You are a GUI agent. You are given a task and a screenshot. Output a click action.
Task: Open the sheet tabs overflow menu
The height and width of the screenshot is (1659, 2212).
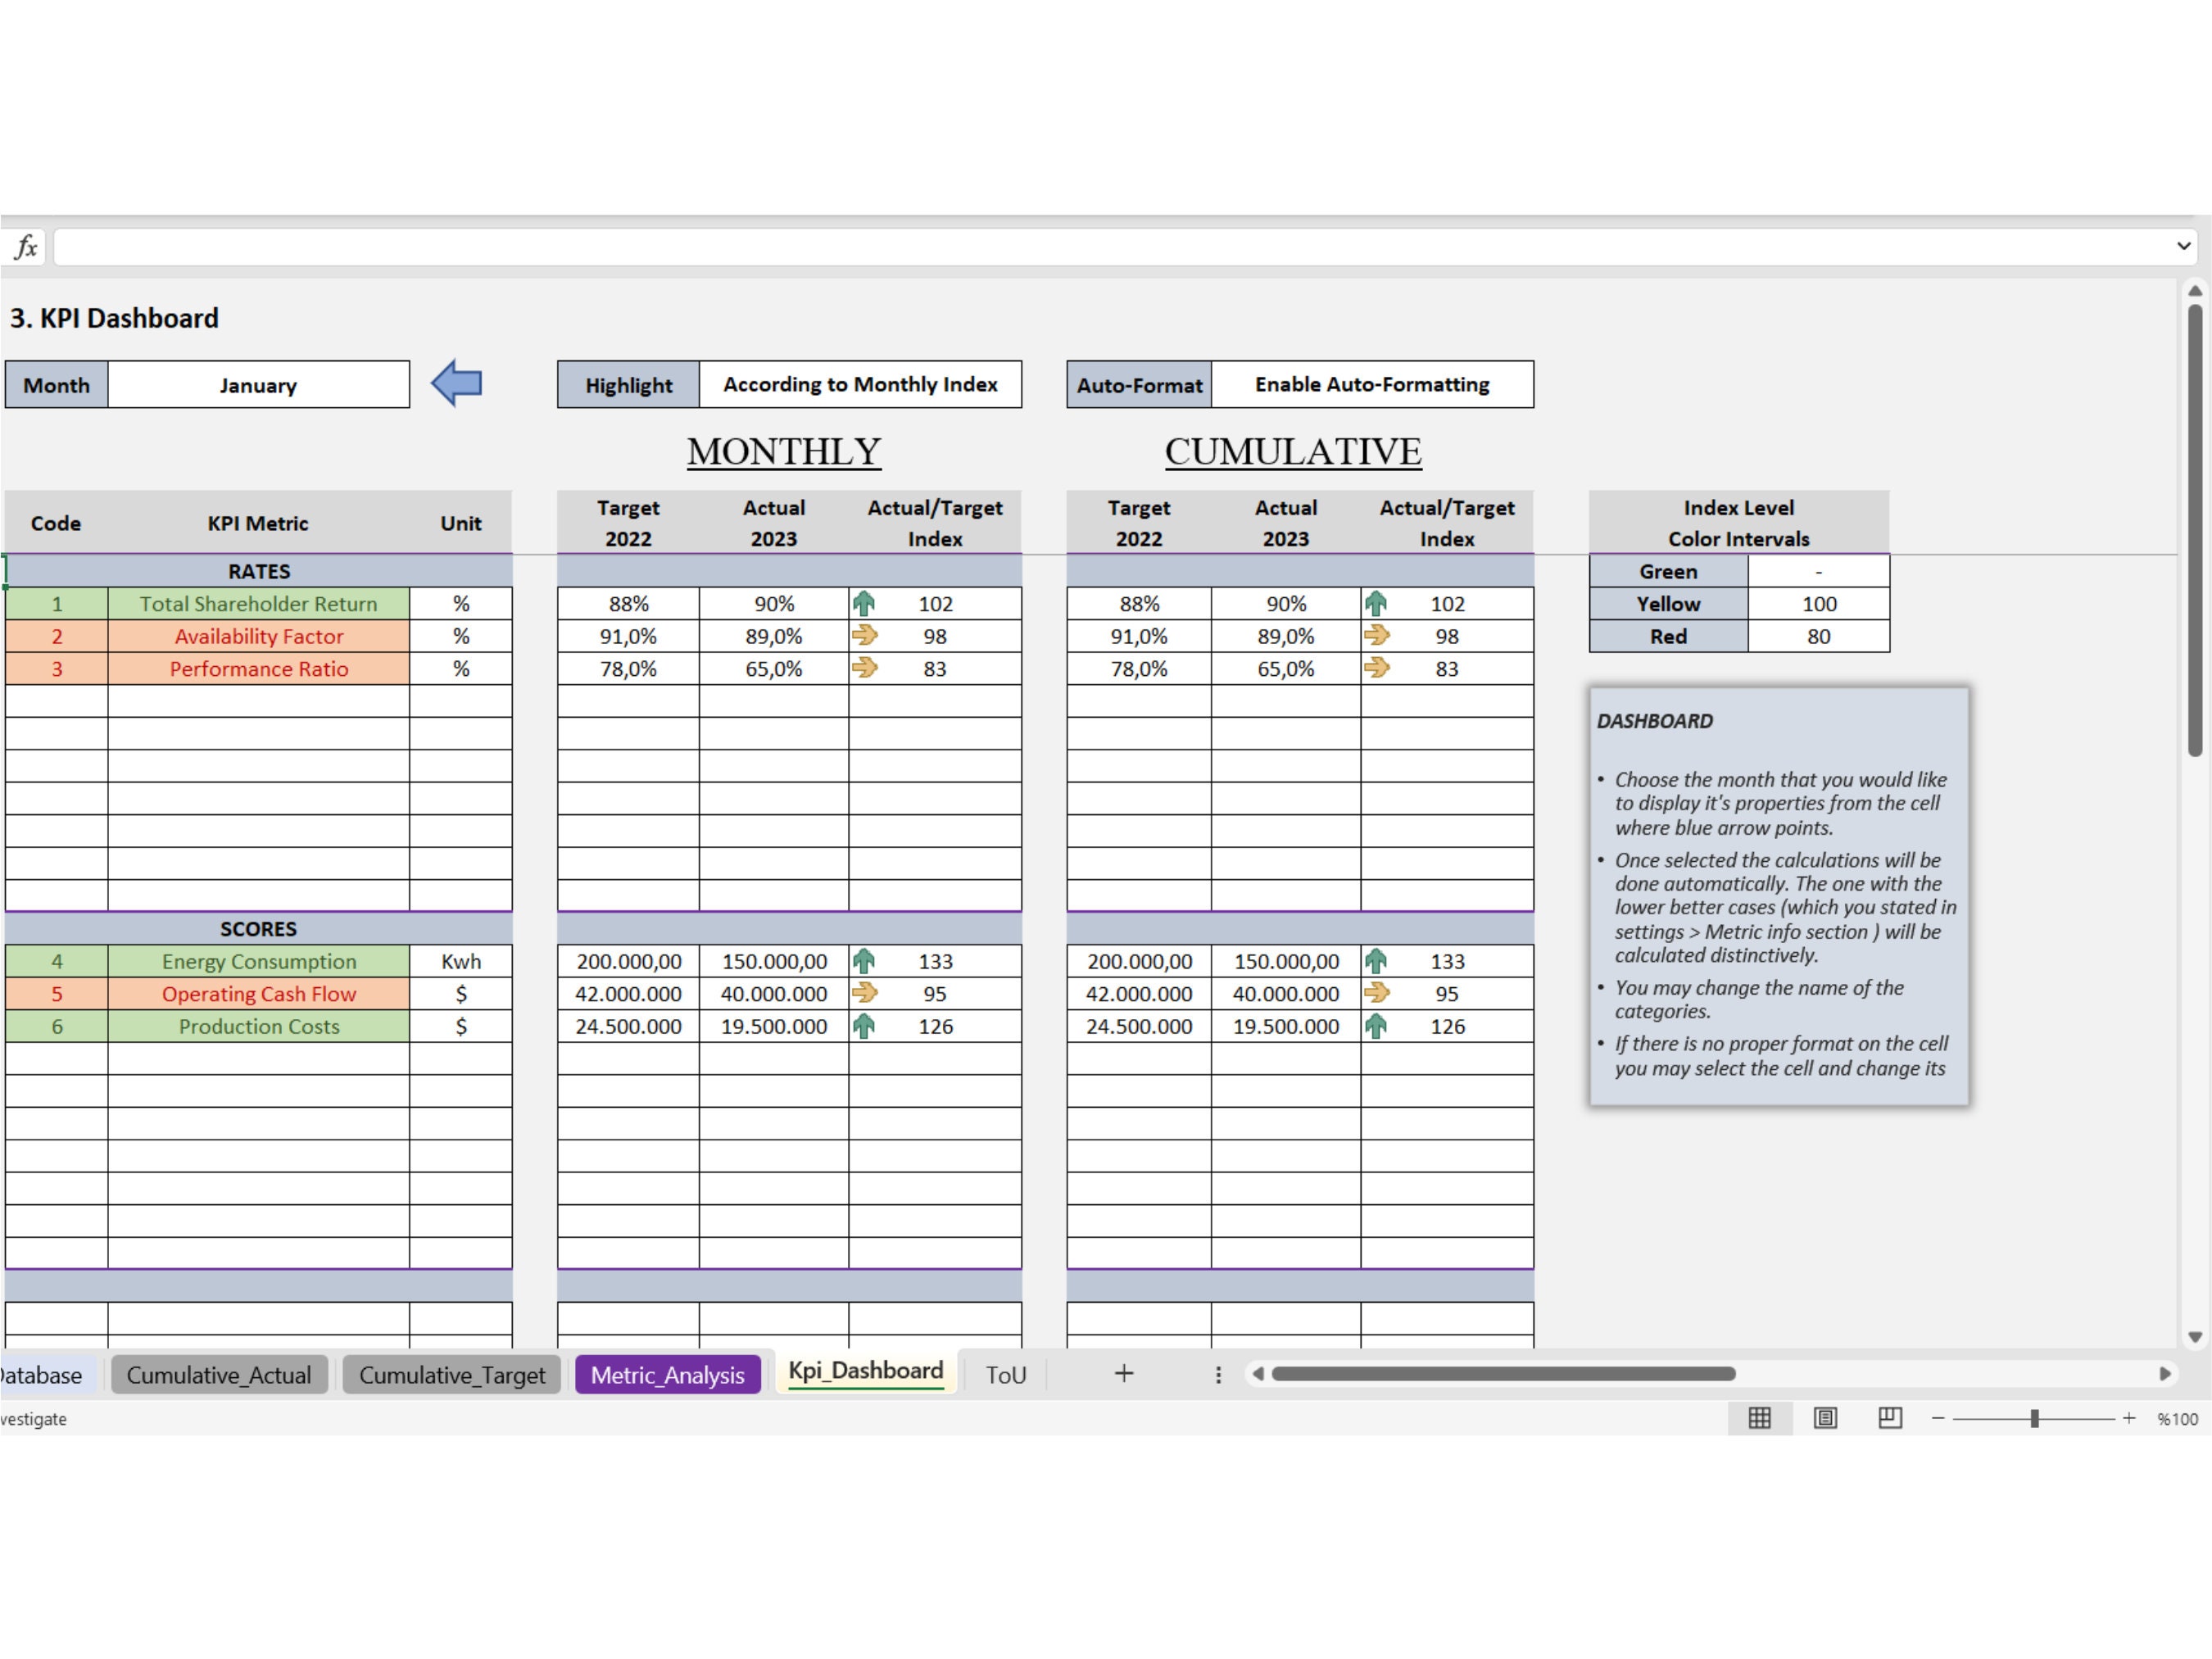coord(1218,1374)
